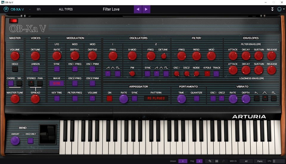Click the MASTER TUNE knob
This screenshot has height=164, width=286.
15,99
